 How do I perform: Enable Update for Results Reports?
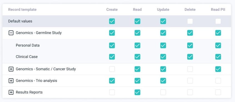tap(163, 92)
